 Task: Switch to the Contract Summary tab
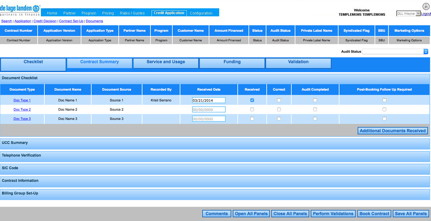click(100, 62)
